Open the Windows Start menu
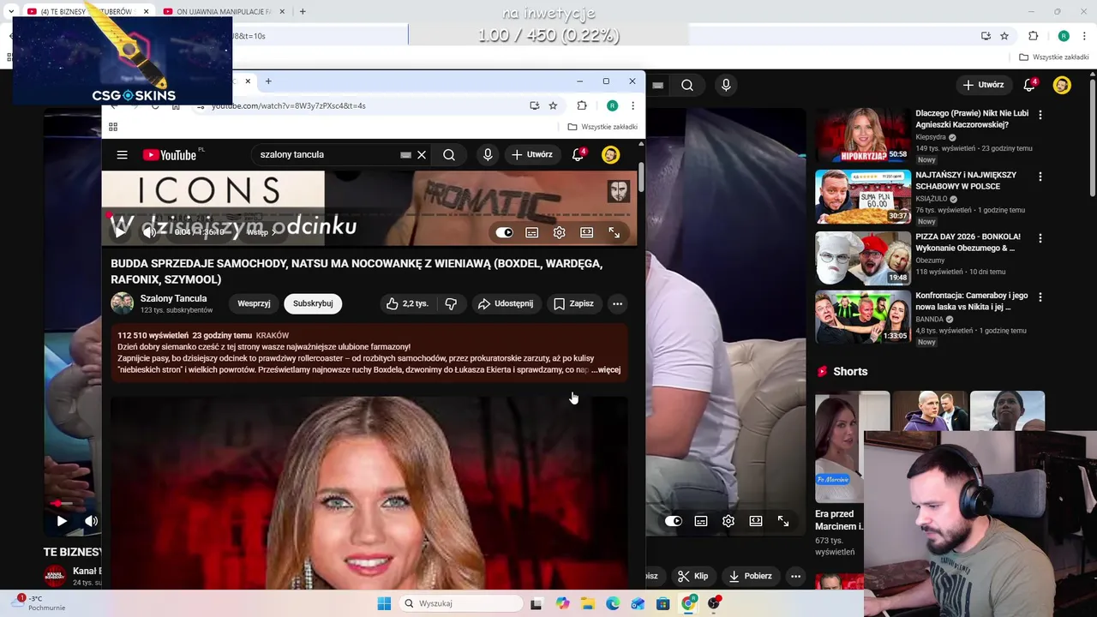The width and height of the screenshot is (1097, 617). pyautogui.click(x=384, y=603)
